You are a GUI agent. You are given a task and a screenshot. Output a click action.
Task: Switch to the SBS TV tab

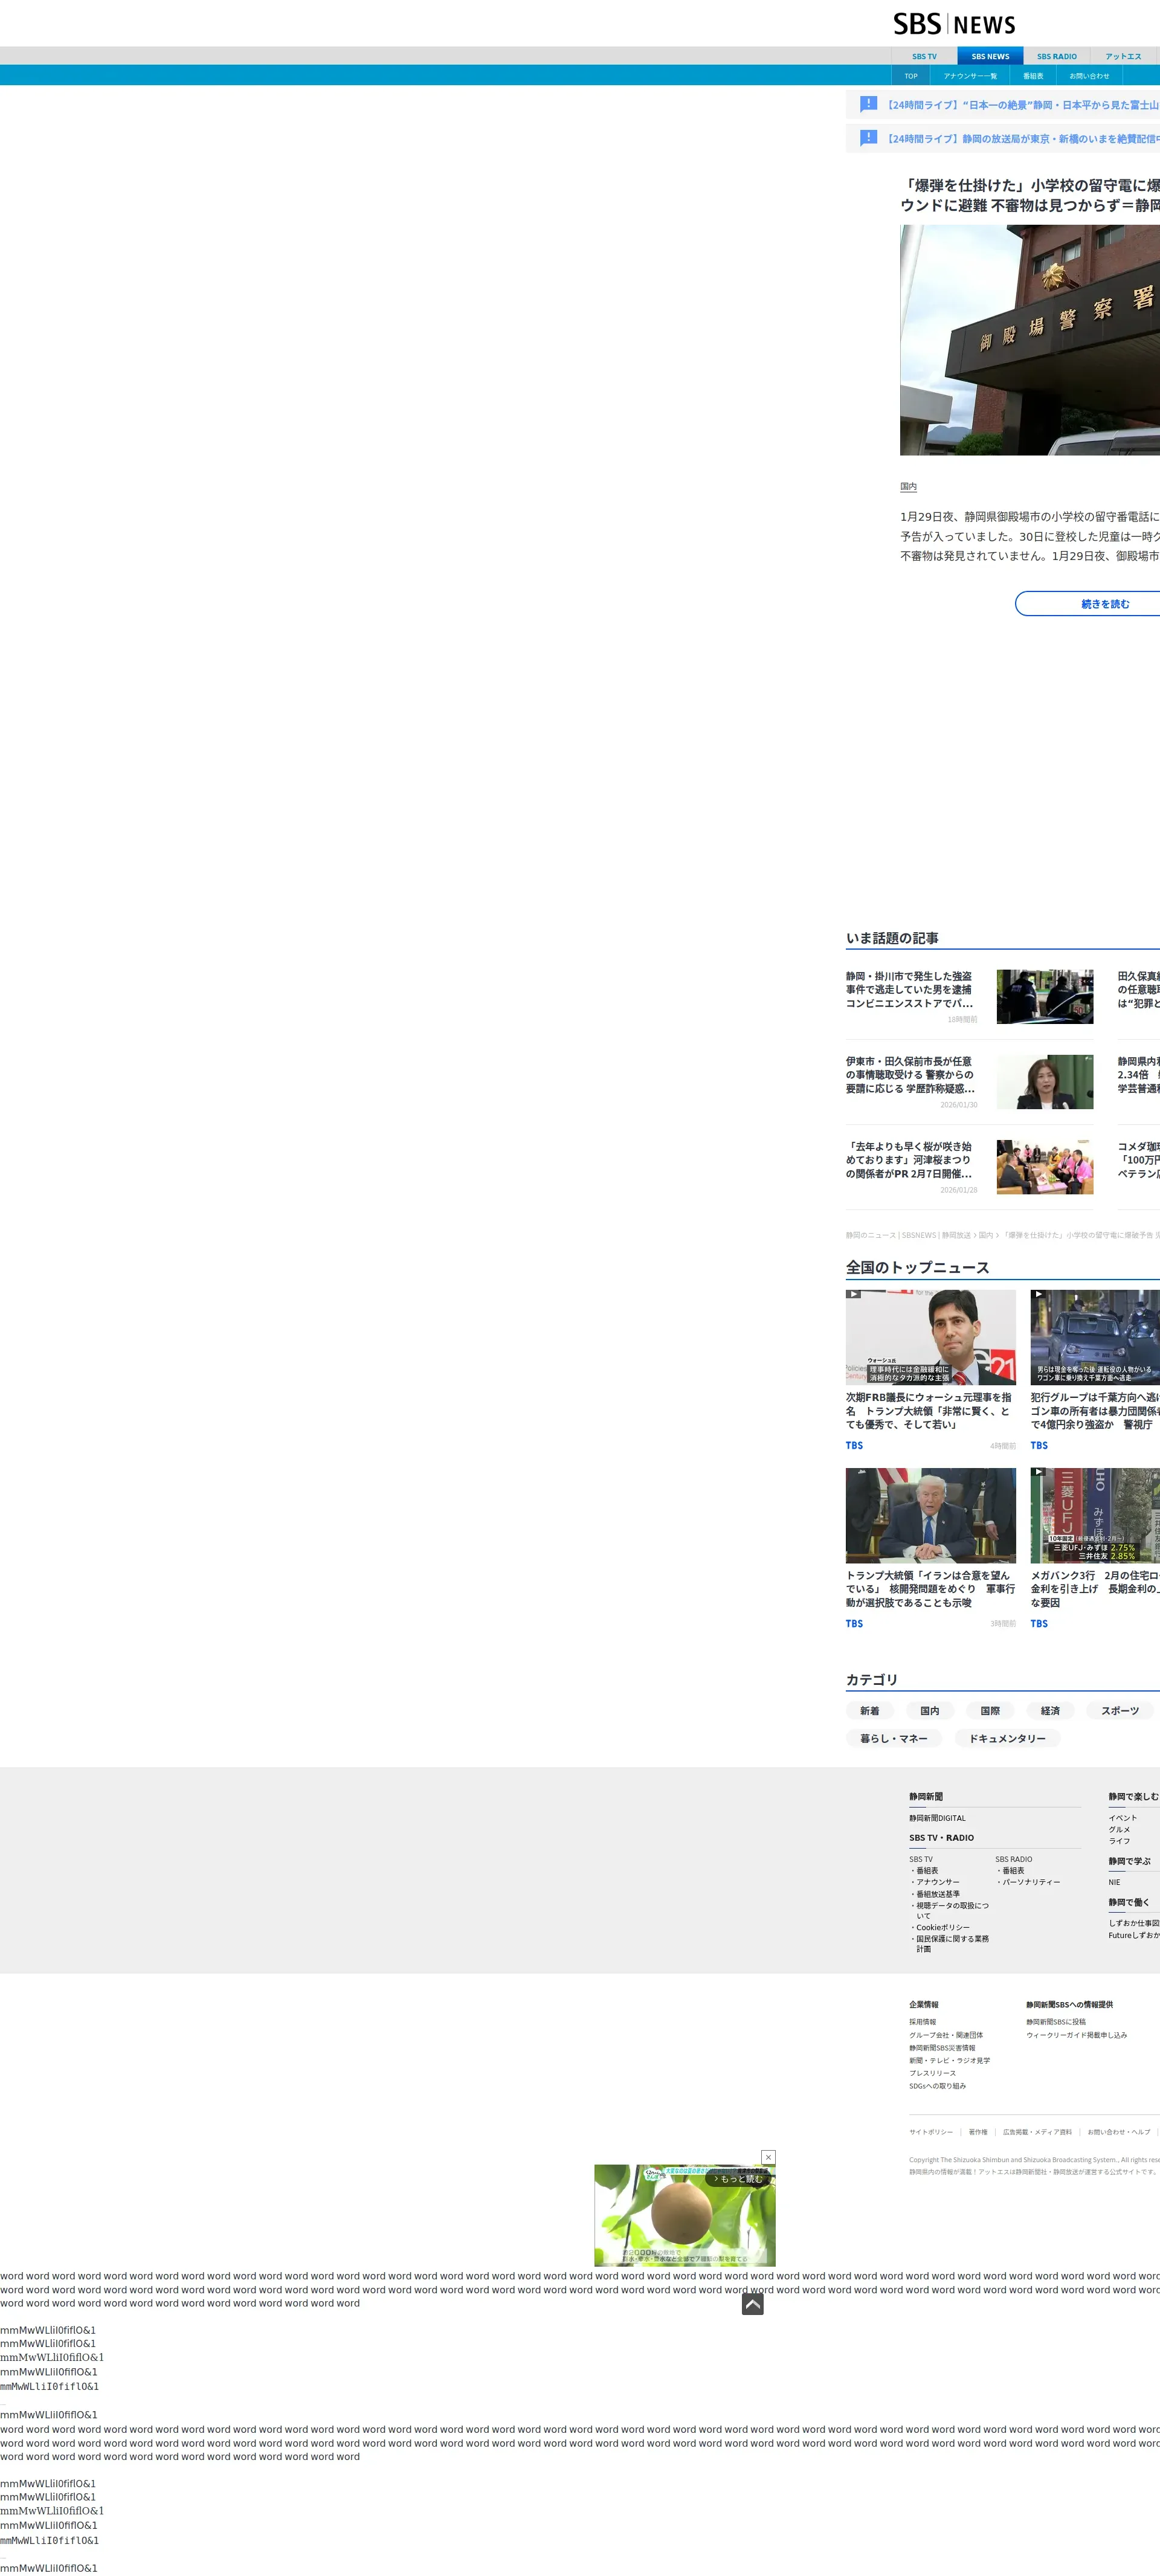(924, 57)
